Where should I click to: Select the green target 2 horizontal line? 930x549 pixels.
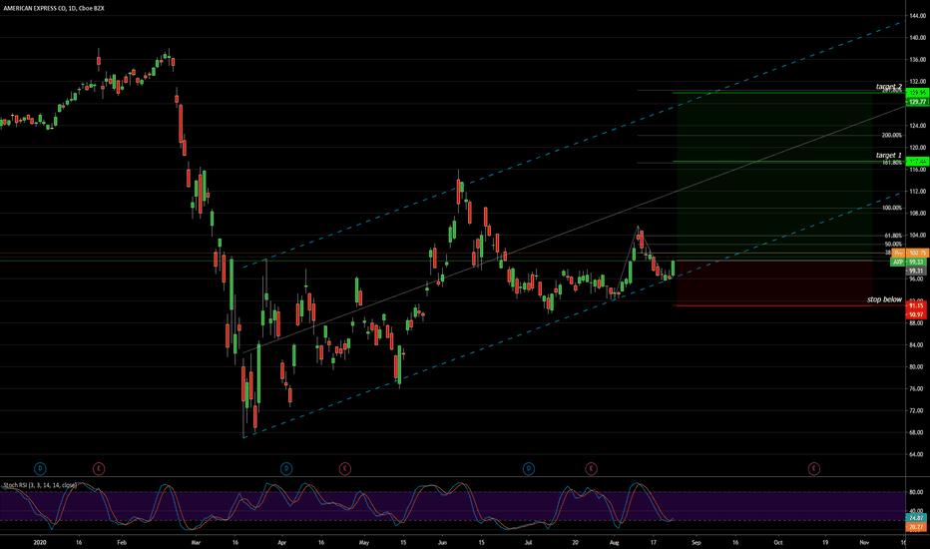point(789,93)
